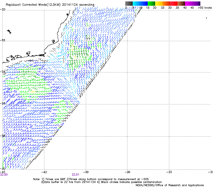Click the longitude label '-33'

coord(169,172)
